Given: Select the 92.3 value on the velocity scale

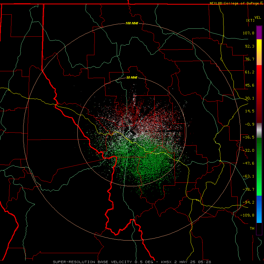Looking at the screenshot, I should click(250, 46).
